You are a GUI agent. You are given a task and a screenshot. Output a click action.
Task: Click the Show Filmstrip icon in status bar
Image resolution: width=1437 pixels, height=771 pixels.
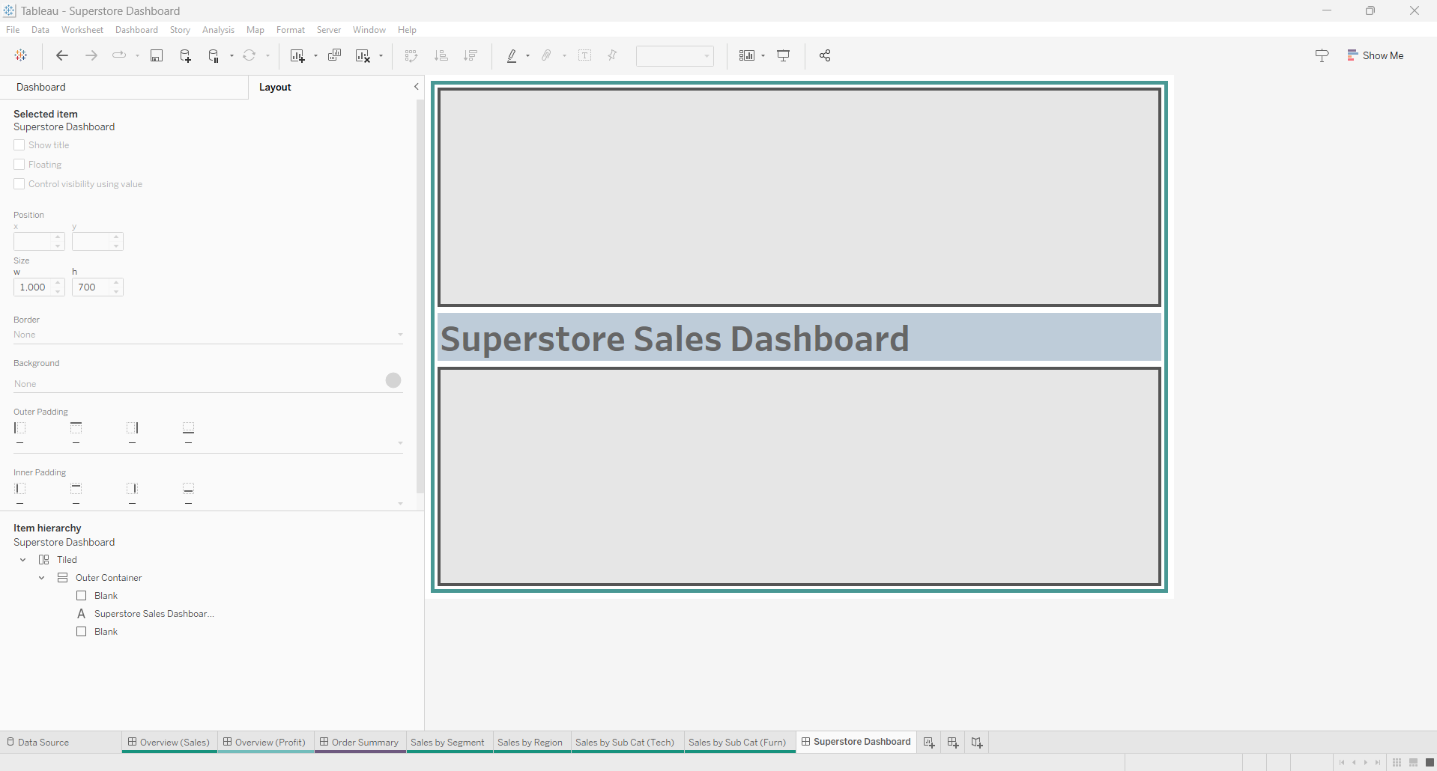coord(1414,763)
